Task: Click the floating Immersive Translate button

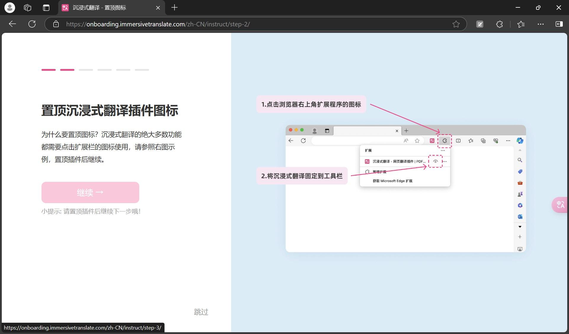Action: pos(560,205)
